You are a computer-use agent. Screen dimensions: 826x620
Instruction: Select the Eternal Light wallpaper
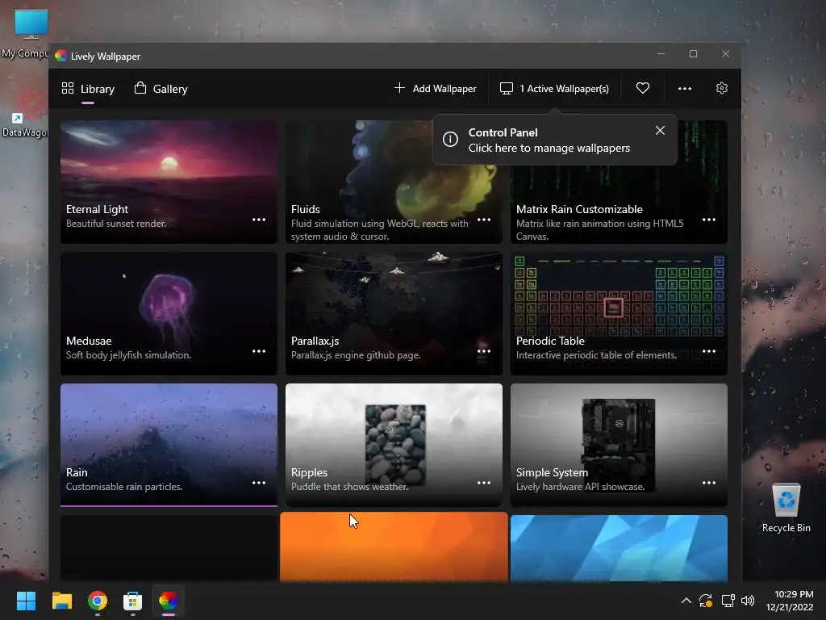pyautogui.click(x=169, y=182)
